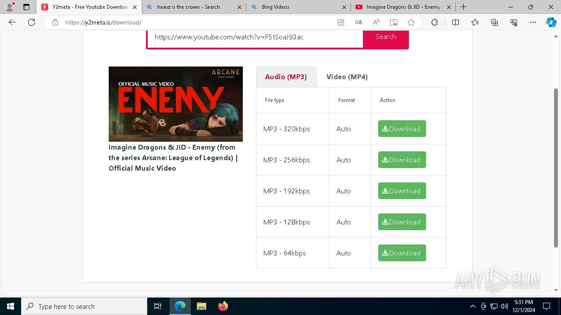
Task: Close the heavz is the crown tab
Action: coord(239,7)
